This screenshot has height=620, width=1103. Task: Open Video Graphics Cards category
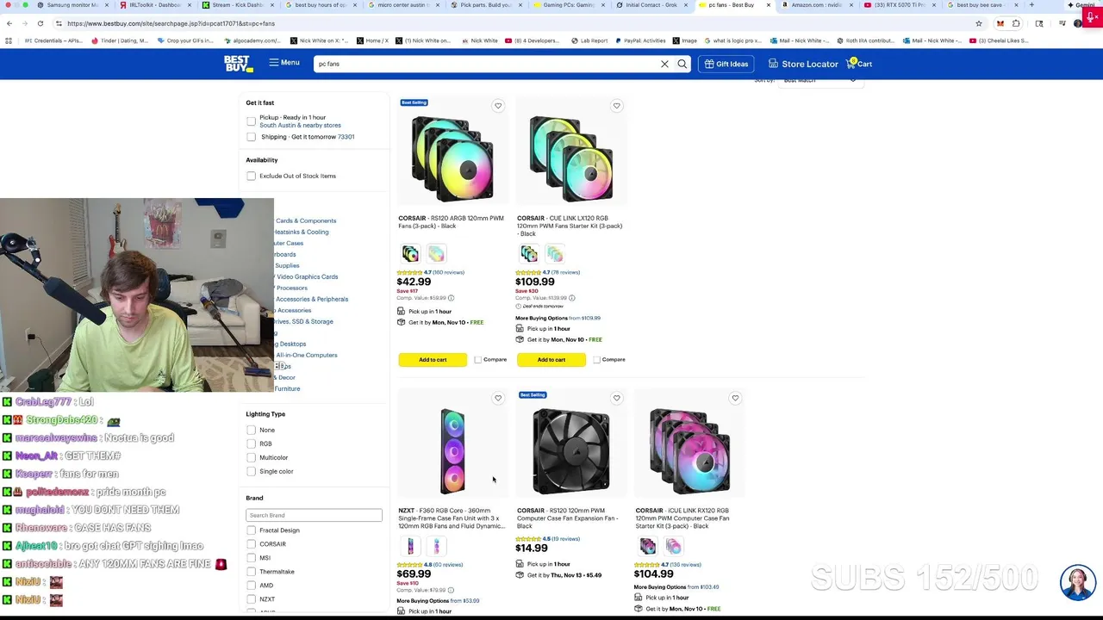click(307, 277)
